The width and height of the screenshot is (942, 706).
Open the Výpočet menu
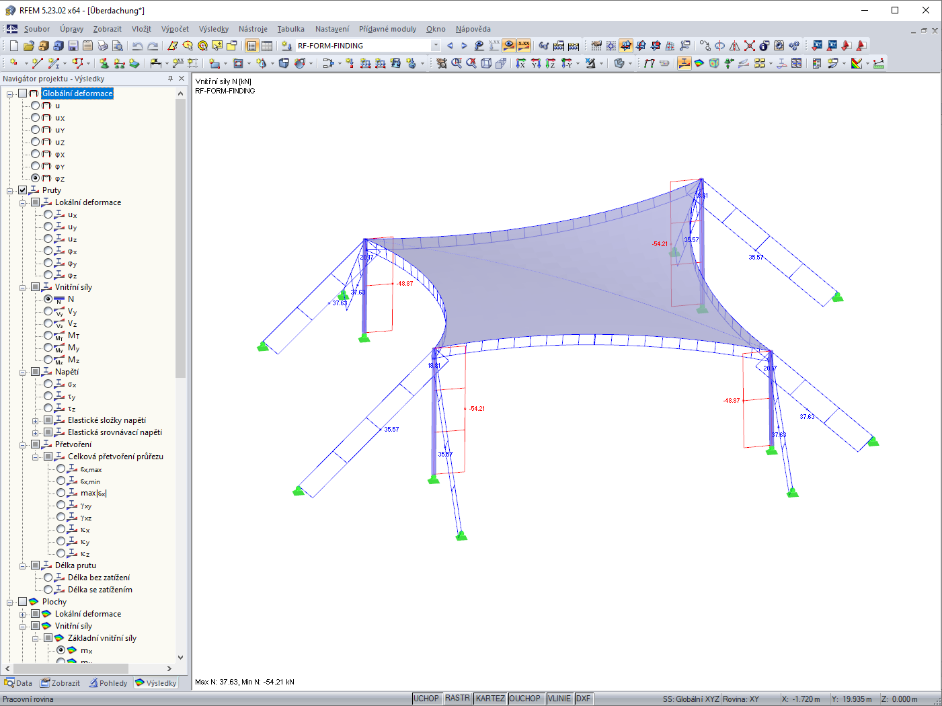click(x=175, y=29)
